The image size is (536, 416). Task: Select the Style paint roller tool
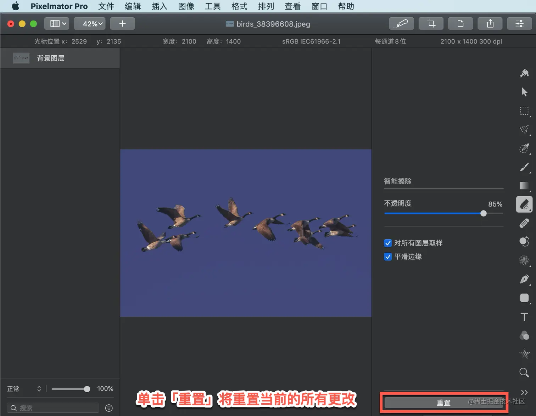pyautogui.click(x=524, y=73)
